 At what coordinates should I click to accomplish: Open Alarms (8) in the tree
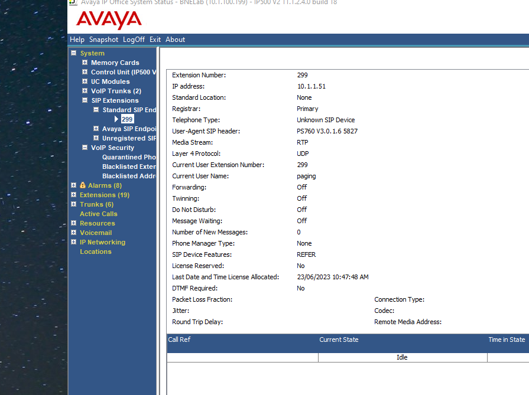(x=105, y=185)
